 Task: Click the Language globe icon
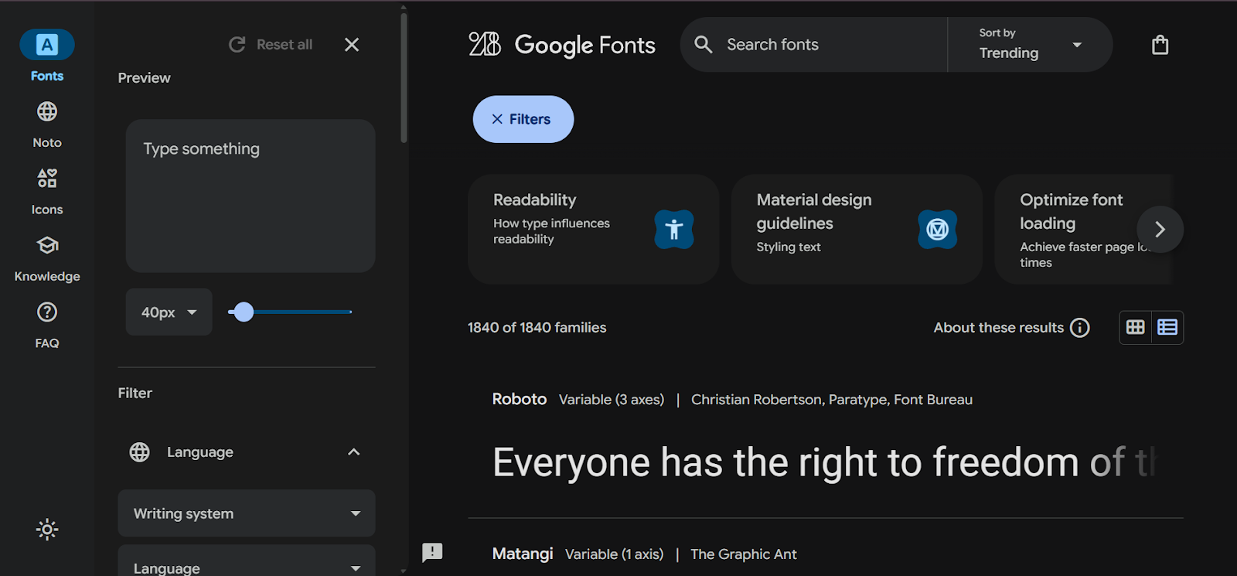coord(140,452)
